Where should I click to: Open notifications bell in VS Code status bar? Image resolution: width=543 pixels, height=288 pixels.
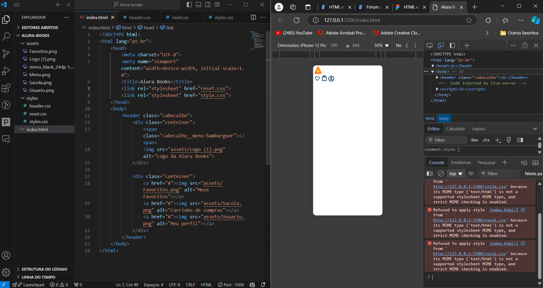[263, 285]
